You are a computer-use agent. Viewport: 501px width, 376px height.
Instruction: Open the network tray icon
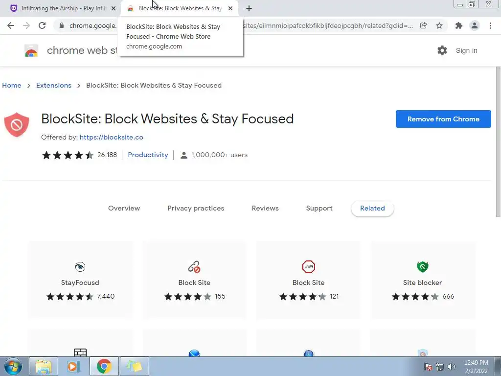440,367
